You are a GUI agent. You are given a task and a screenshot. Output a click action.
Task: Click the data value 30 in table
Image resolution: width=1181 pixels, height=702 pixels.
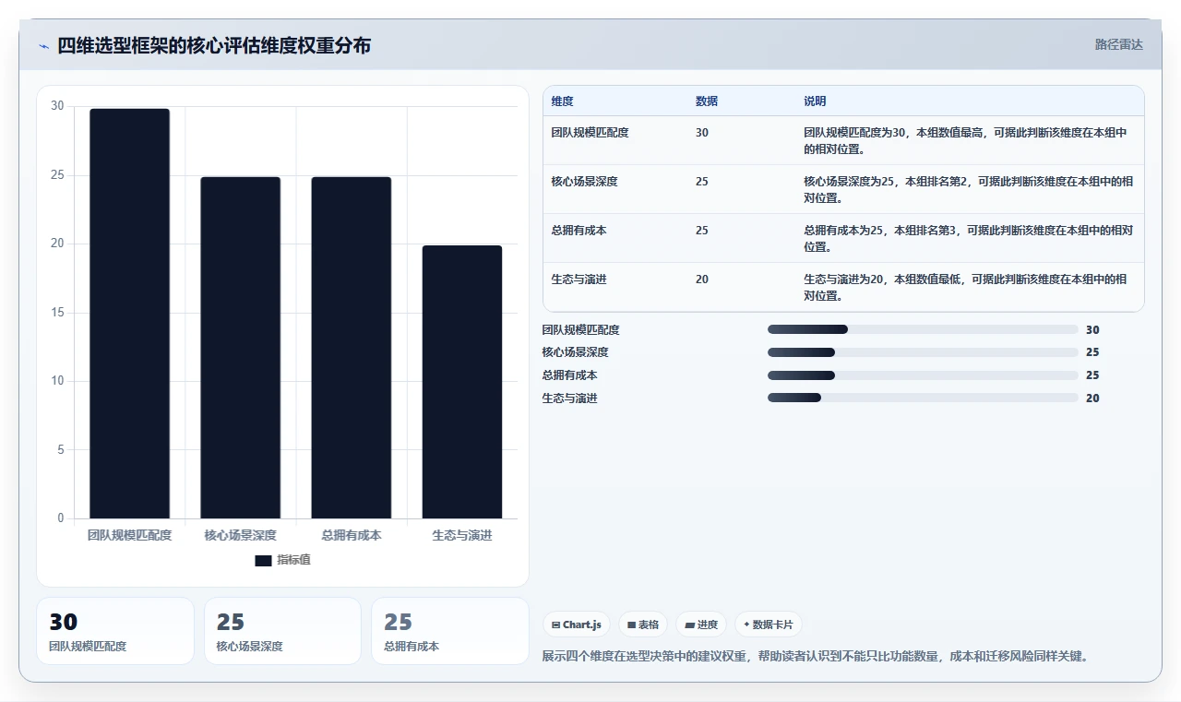point(702,133)
